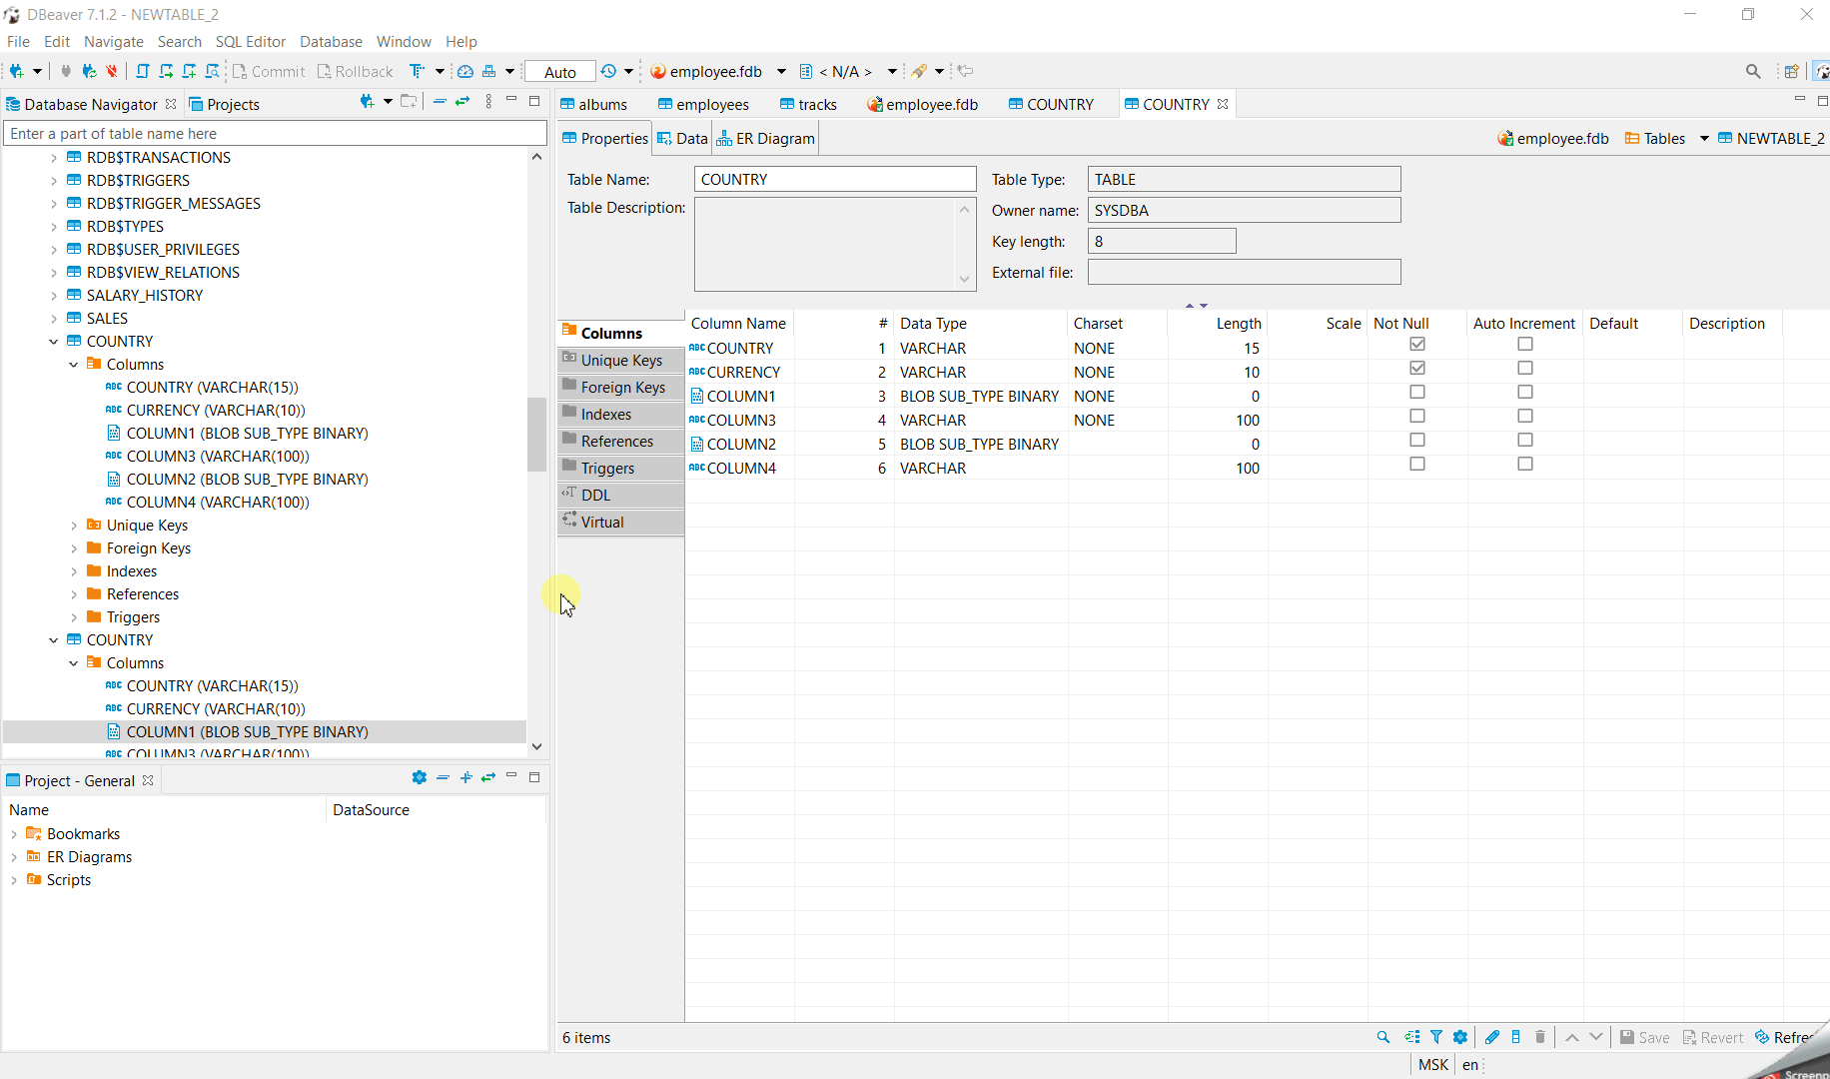Click the search icon in columns footer
Screen dimensions: 1830x1079
pos(1383,1037)
